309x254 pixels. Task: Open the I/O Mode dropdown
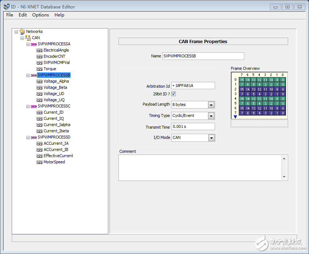coord(211,138)
